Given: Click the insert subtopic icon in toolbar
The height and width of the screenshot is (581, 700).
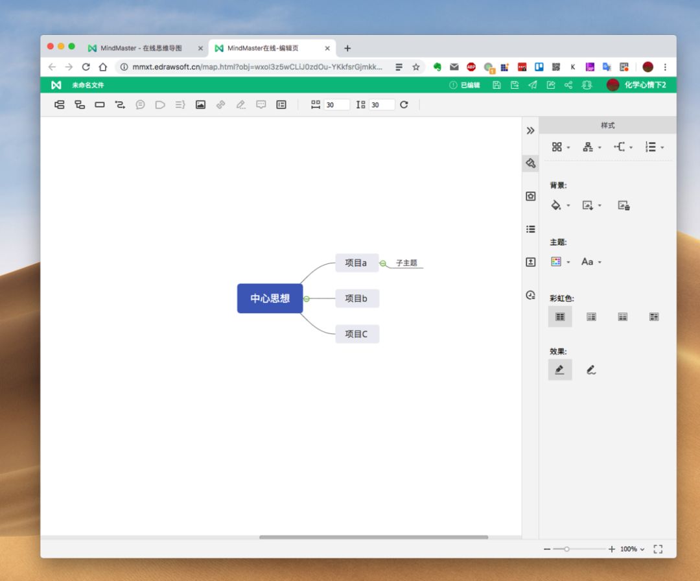Looking at the screenshot, I should point(80,104).
